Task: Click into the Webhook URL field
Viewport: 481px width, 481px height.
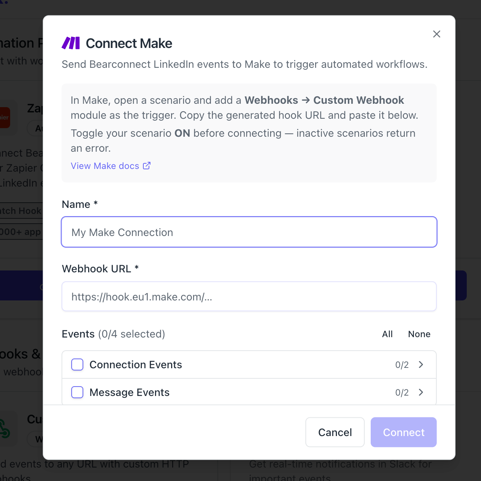Action: pos(249,297)
